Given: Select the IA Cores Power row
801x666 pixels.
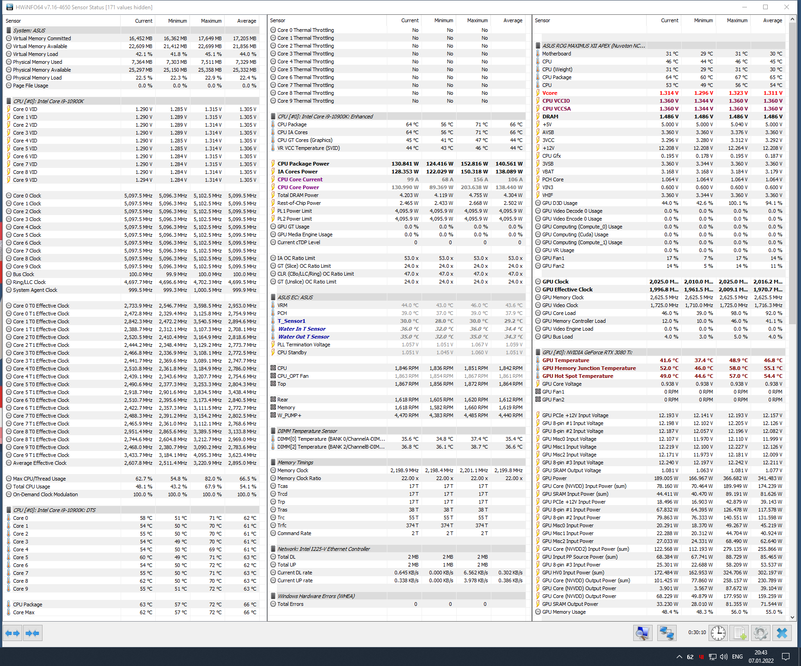Looking at the screenshot, I should coord(397,172).
